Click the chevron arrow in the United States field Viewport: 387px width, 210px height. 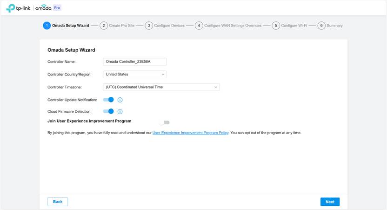pos(162,74)
